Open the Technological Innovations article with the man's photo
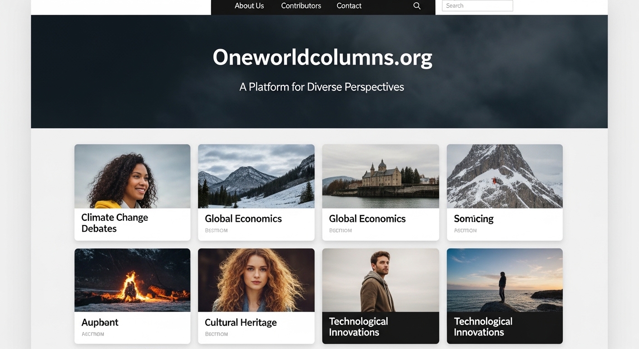This screenshot has height=349, width=639. tap(358, 326)
